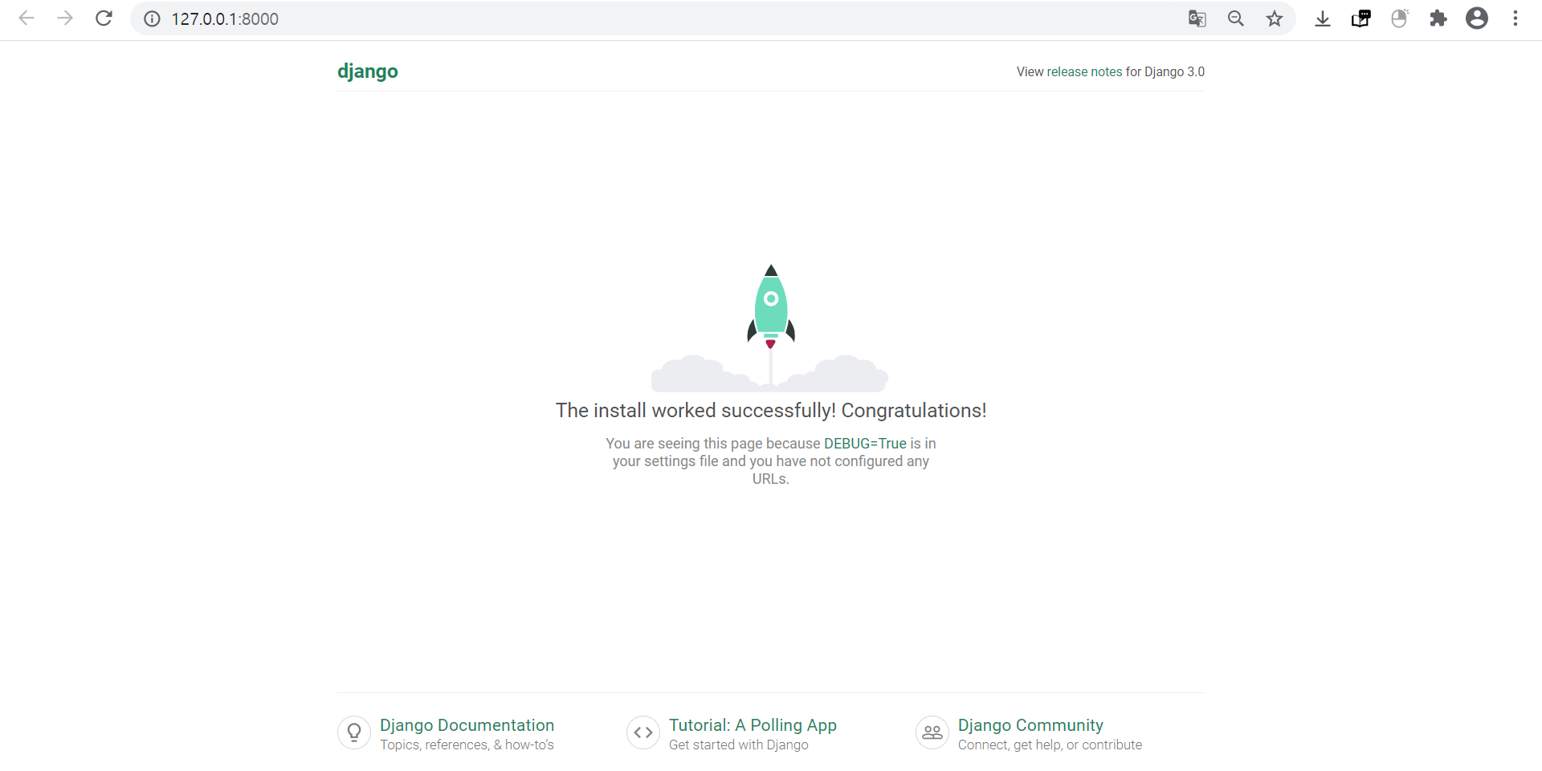The image size is (1542, 771).
Task: Click the site information icon in address bar
Action: (x=152, y=18)
